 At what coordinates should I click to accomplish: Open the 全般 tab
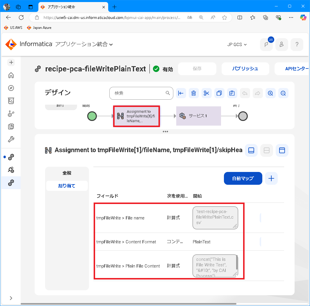coord(67,173)
